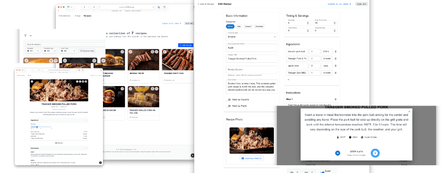Collapse the Instructions section in the recipe detail window
This screenshot has height=173, width=443.
pyautogui.click(x=86, y=148)
